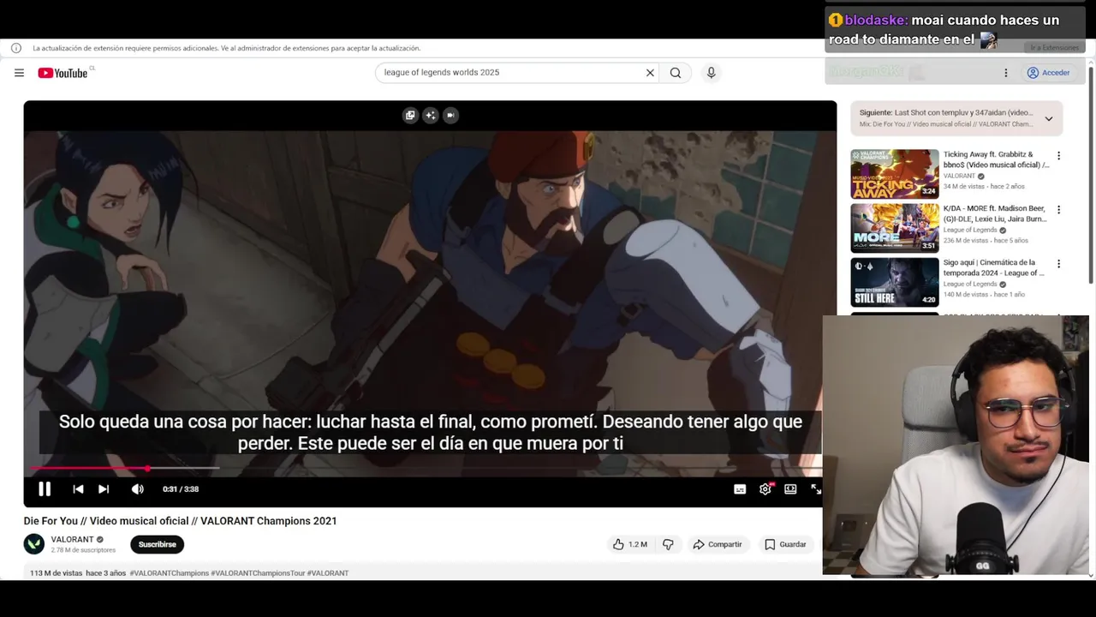The image size is (1096, 617).
Task: Click the stacked-windows extension icon above video
Action: pyautogui.click(x=410, y=115)
